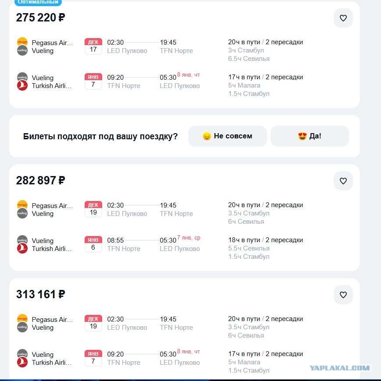Image resolution: width=381 pixels, height=381 pixels.
Task: Click heart icon on 313 161 ₽ ticket
Action: (x=343, y=295)
